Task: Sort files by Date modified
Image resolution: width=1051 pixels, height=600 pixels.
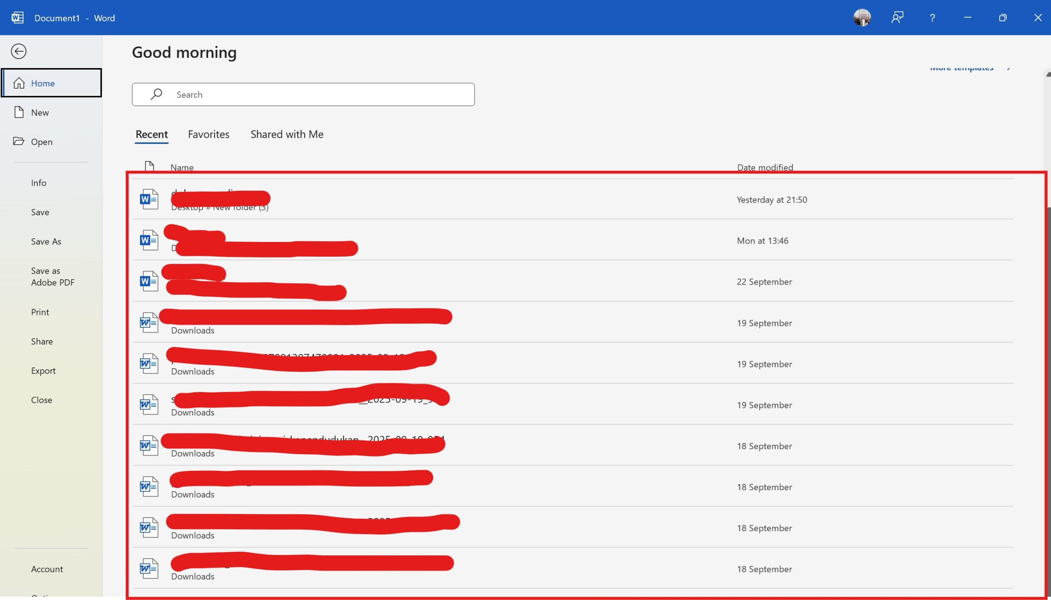Action: [765, 167]
